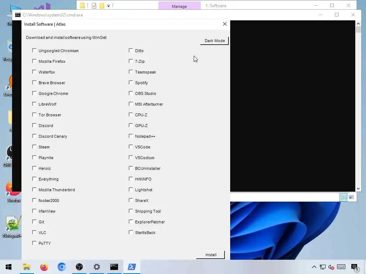Check the VLC checkbox

34,232
